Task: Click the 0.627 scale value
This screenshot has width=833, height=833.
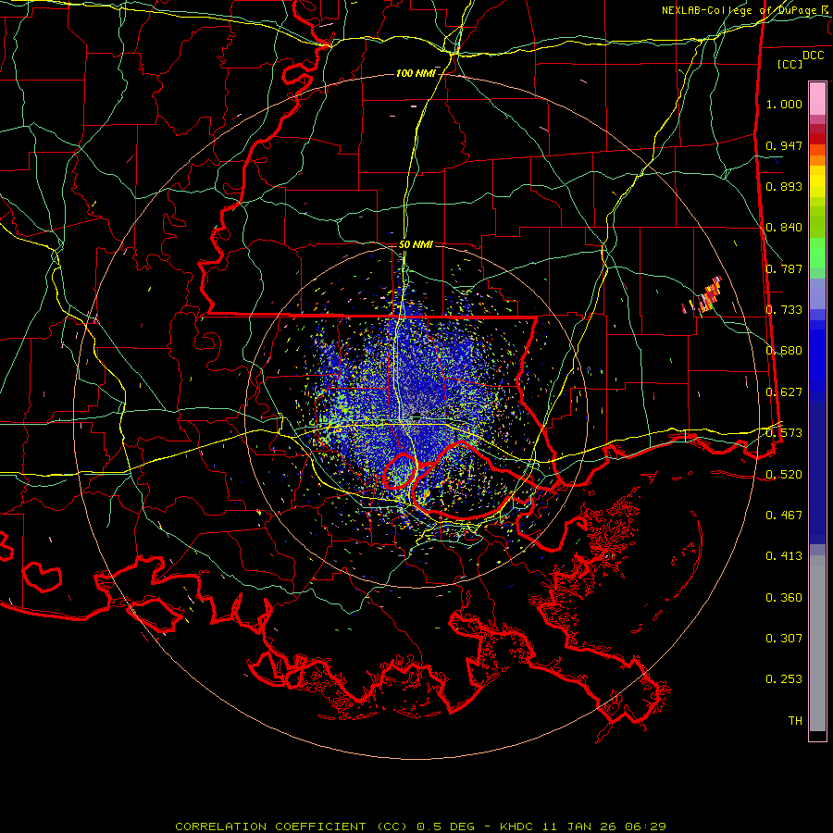Action: (784, 392)
